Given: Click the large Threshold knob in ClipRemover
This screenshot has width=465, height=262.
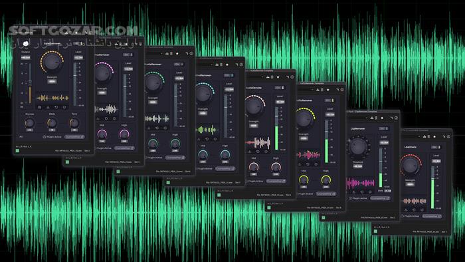Looking at the screenshot, I should click(x=358, y=147).
